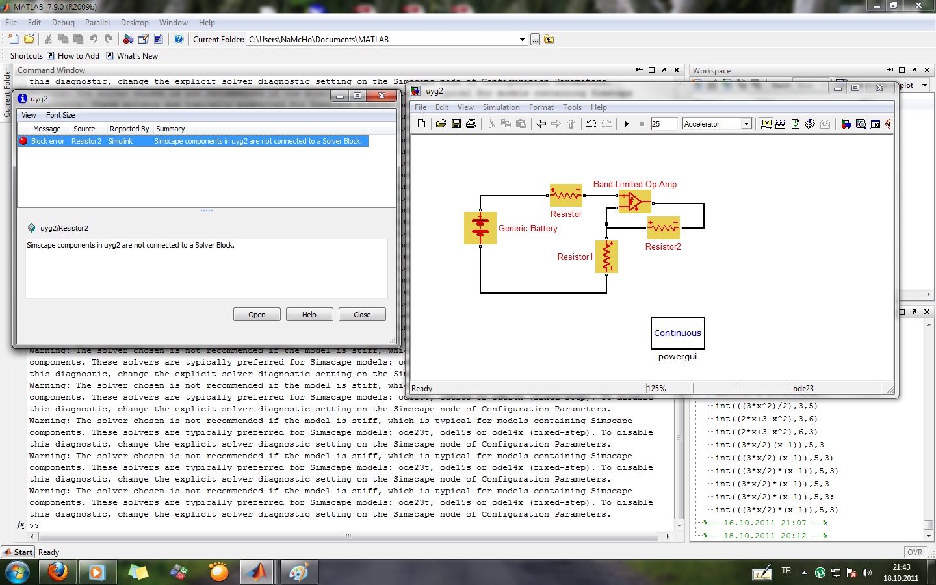Click Open file icon in uyg2 toolbar
This screenshot has width=936, height=585.
pyautogui.click(x=441, y=123)
